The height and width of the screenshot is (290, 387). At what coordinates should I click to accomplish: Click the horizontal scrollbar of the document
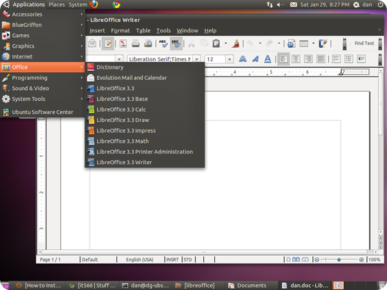(x=204, y=252)
